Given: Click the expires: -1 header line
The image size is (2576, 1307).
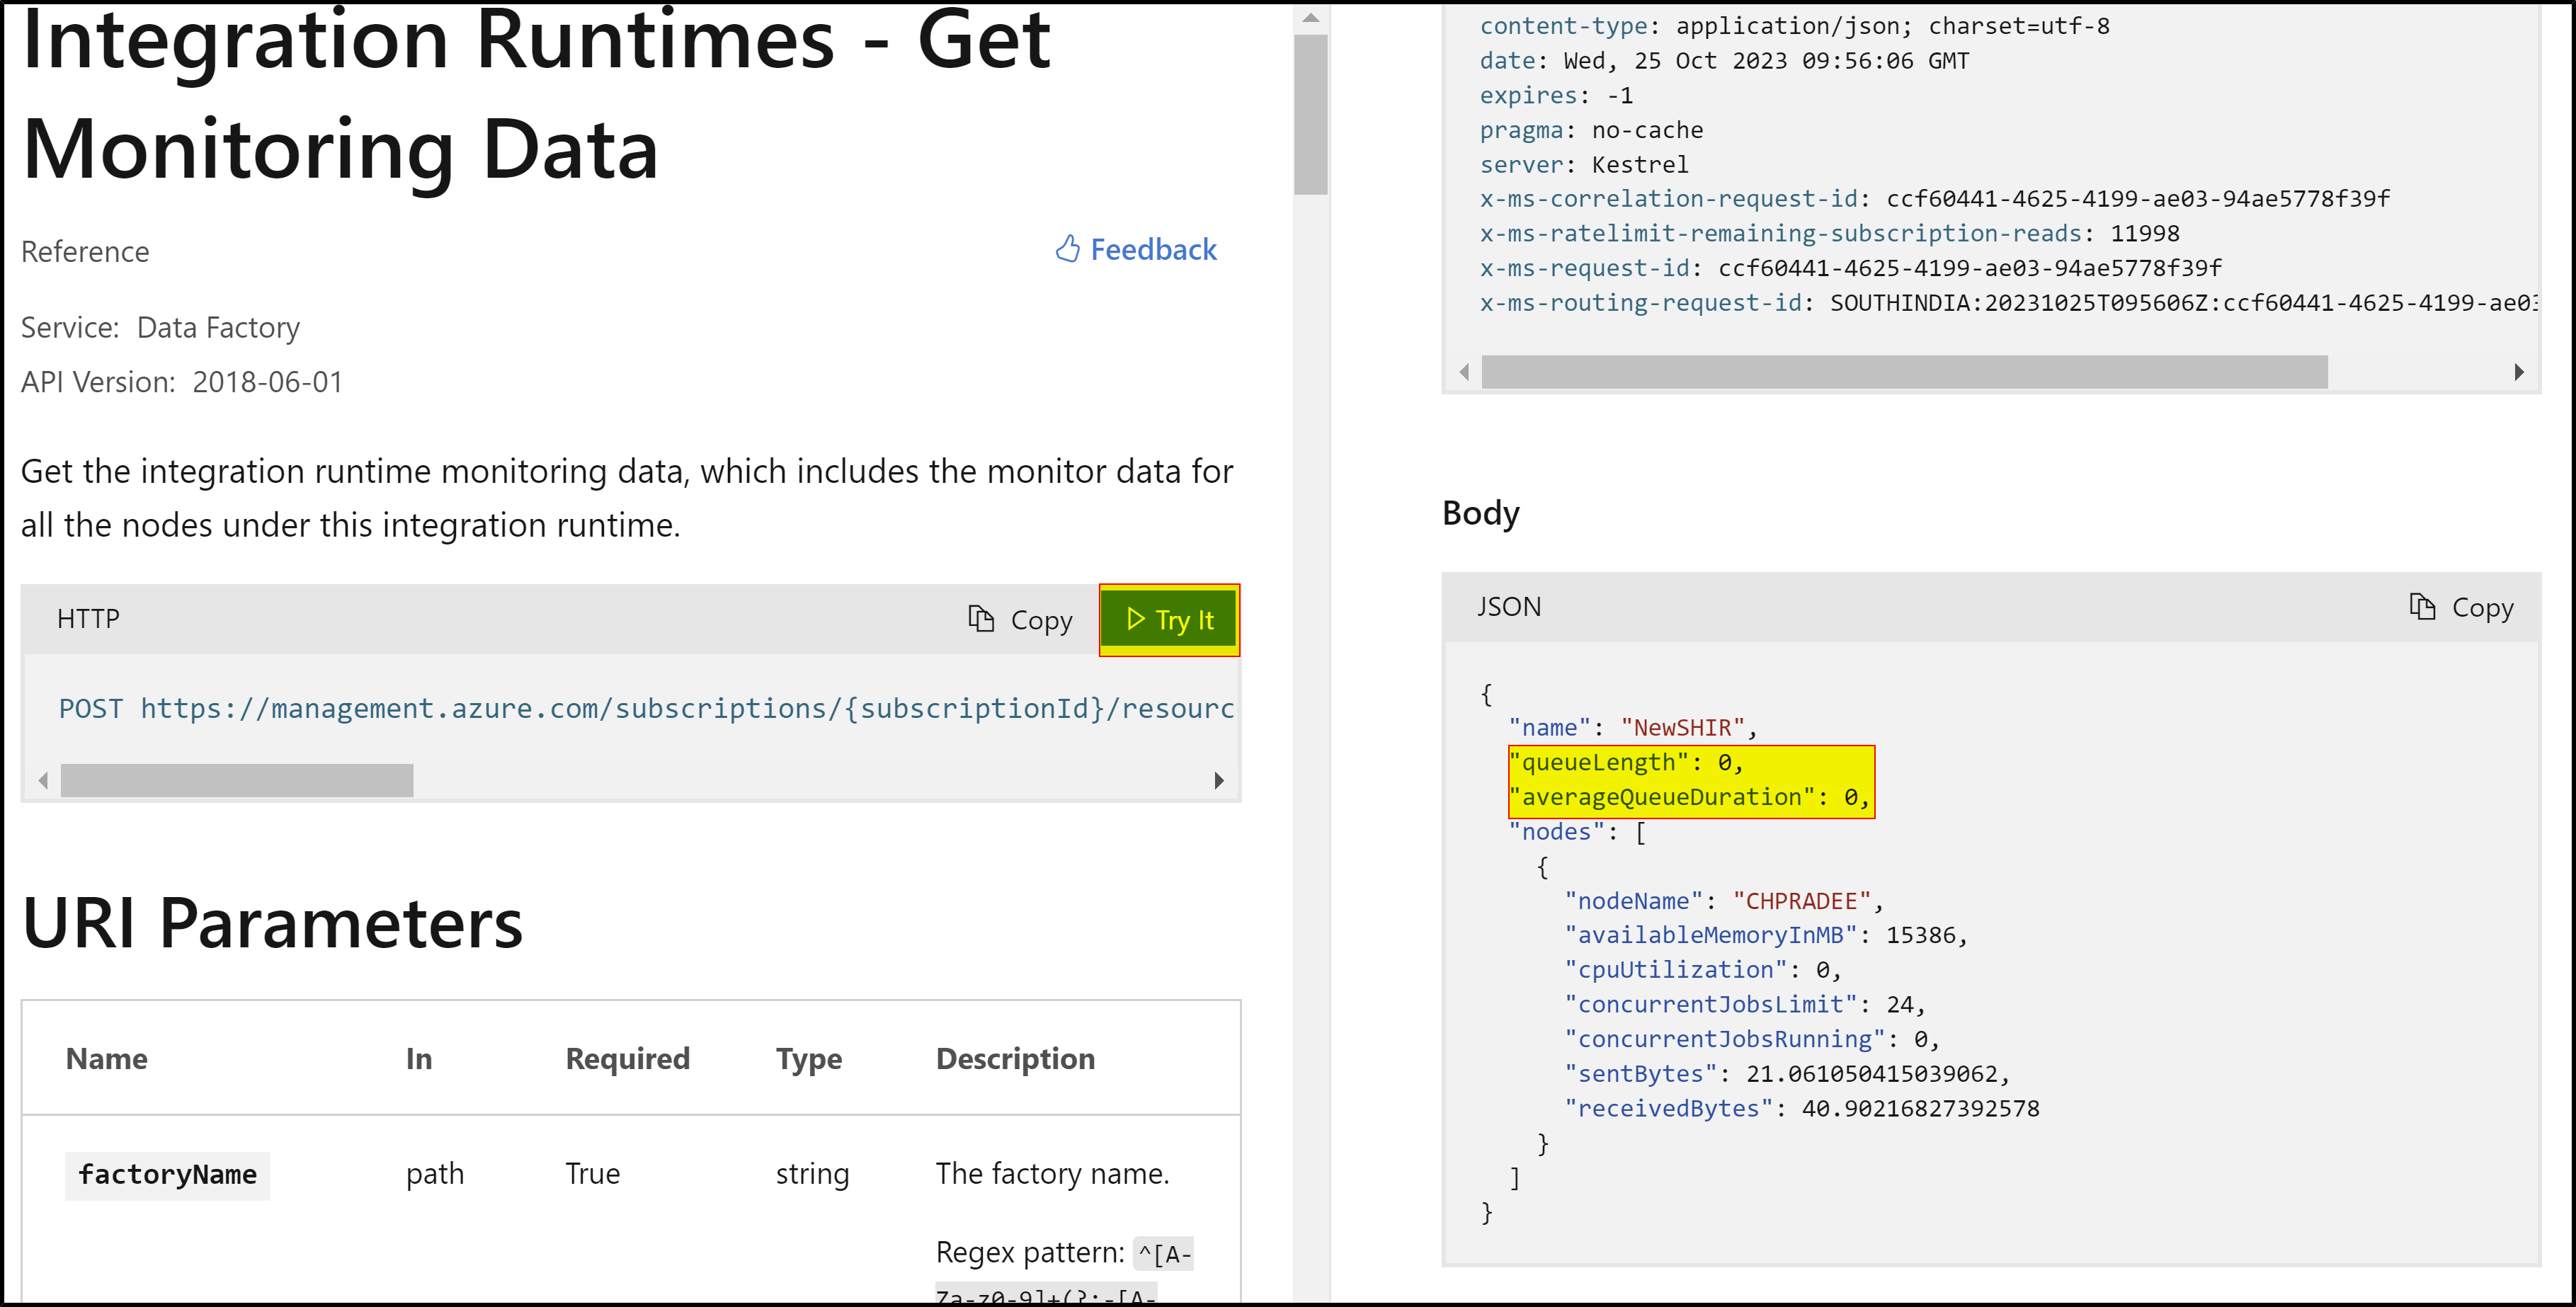Looking at the screenshot, I should coord(1556,95).
